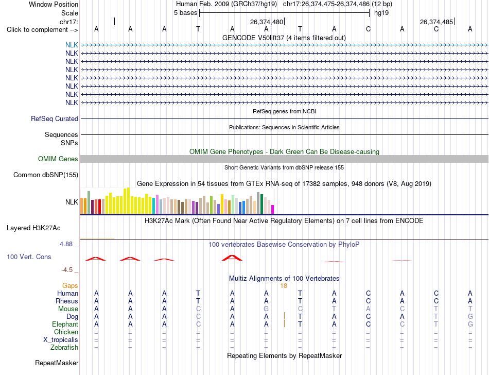Screen dimensions: 489x375
Task: Select the Chicken species label
Action: coord(66,332)
